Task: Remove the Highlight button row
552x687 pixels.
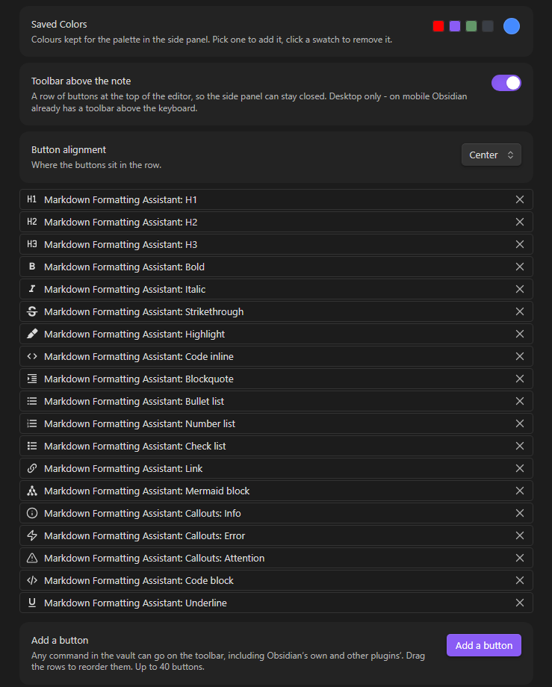Action: click(520, 334)
